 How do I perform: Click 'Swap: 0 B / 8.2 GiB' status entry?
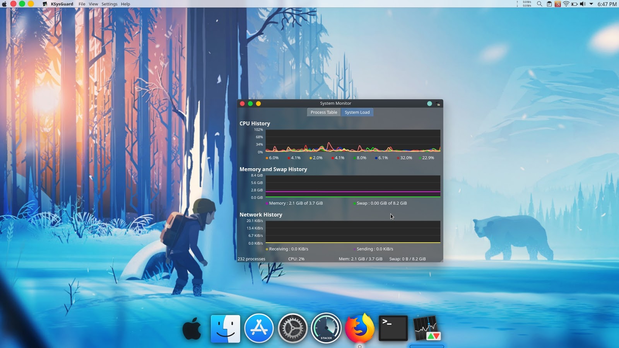pyautogui.click(x=407, y=259)
